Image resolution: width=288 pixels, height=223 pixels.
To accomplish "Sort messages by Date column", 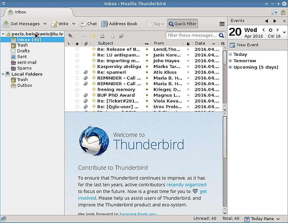I will point(200,43).
